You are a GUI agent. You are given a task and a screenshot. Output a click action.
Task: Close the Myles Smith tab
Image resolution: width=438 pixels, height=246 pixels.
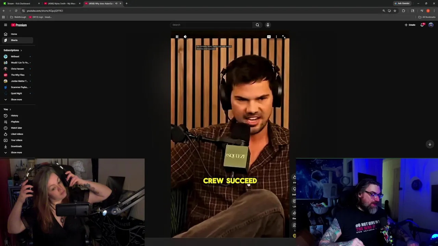(80, 3)
